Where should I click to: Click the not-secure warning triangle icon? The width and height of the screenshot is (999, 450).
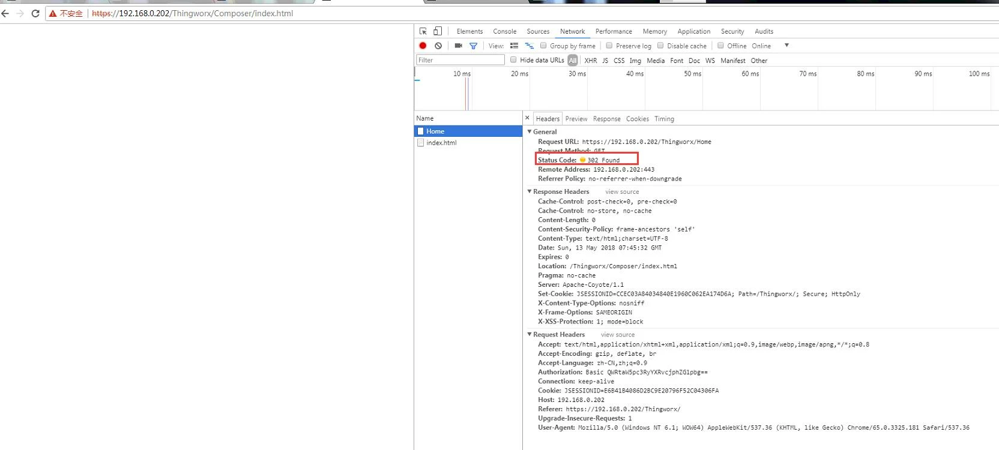[53, 13]
